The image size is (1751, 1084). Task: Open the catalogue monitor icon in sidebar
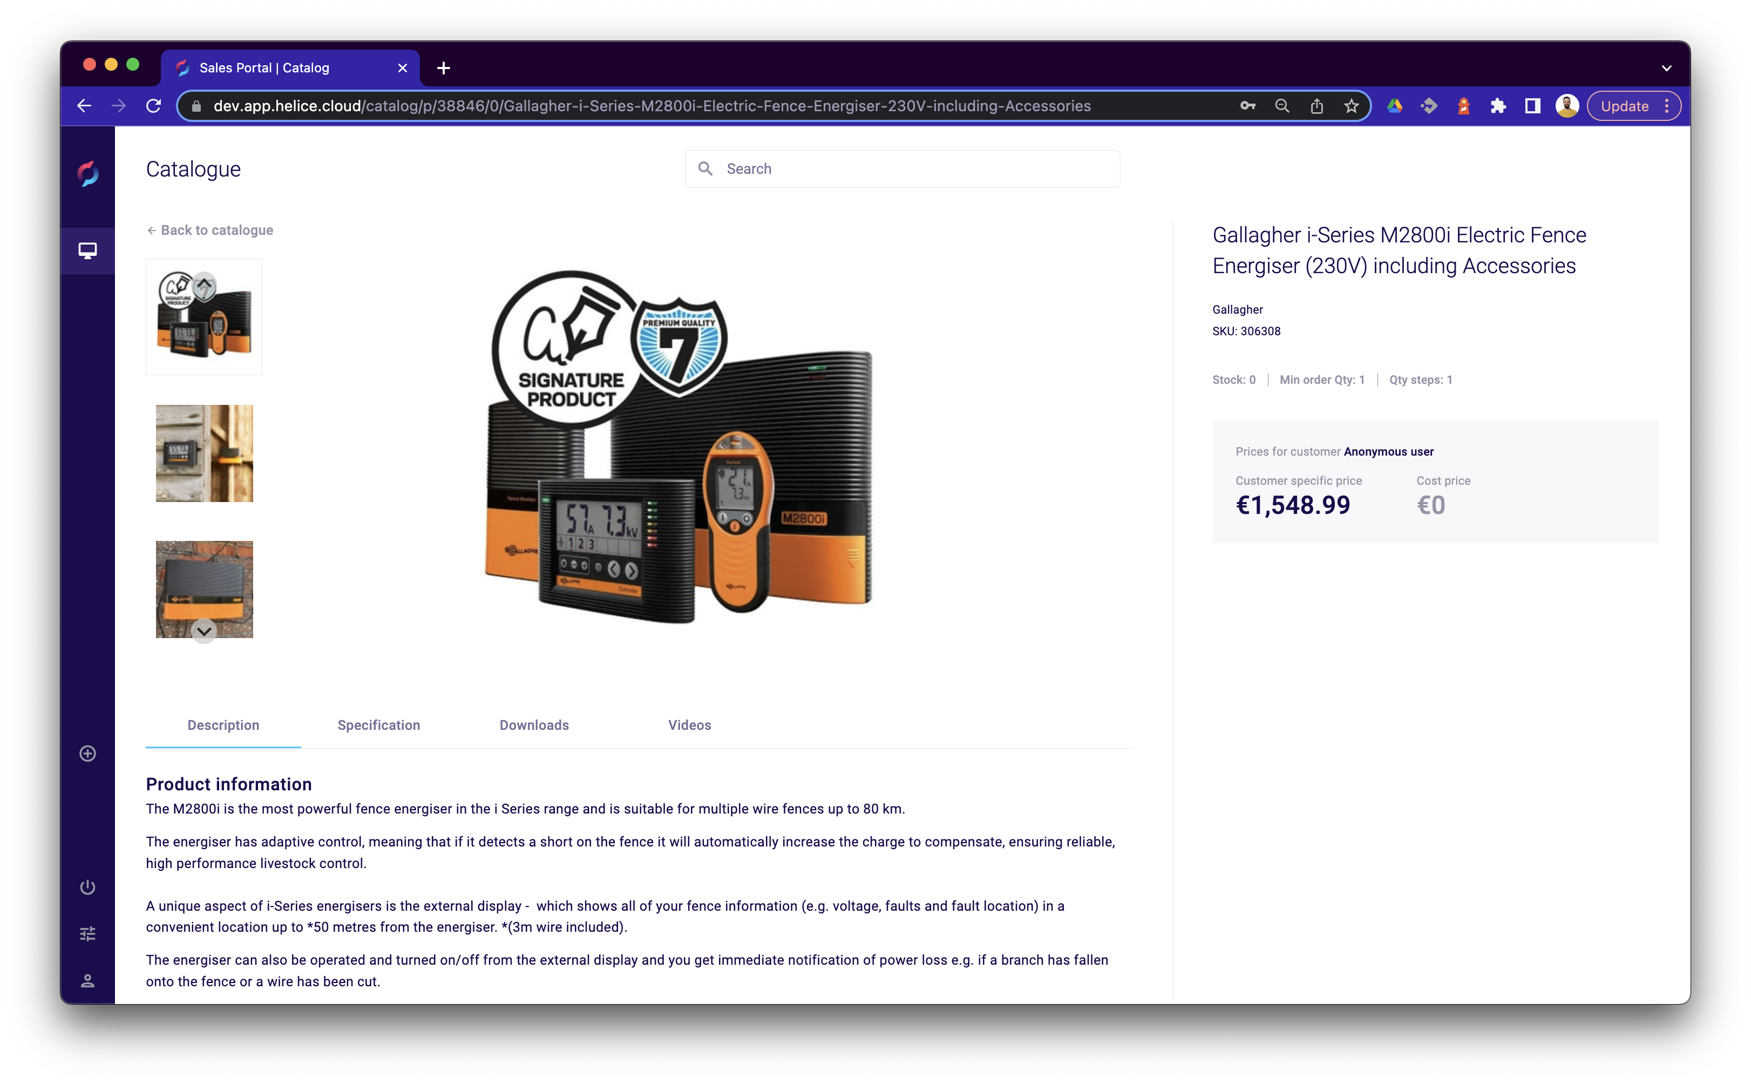(87, 250)
